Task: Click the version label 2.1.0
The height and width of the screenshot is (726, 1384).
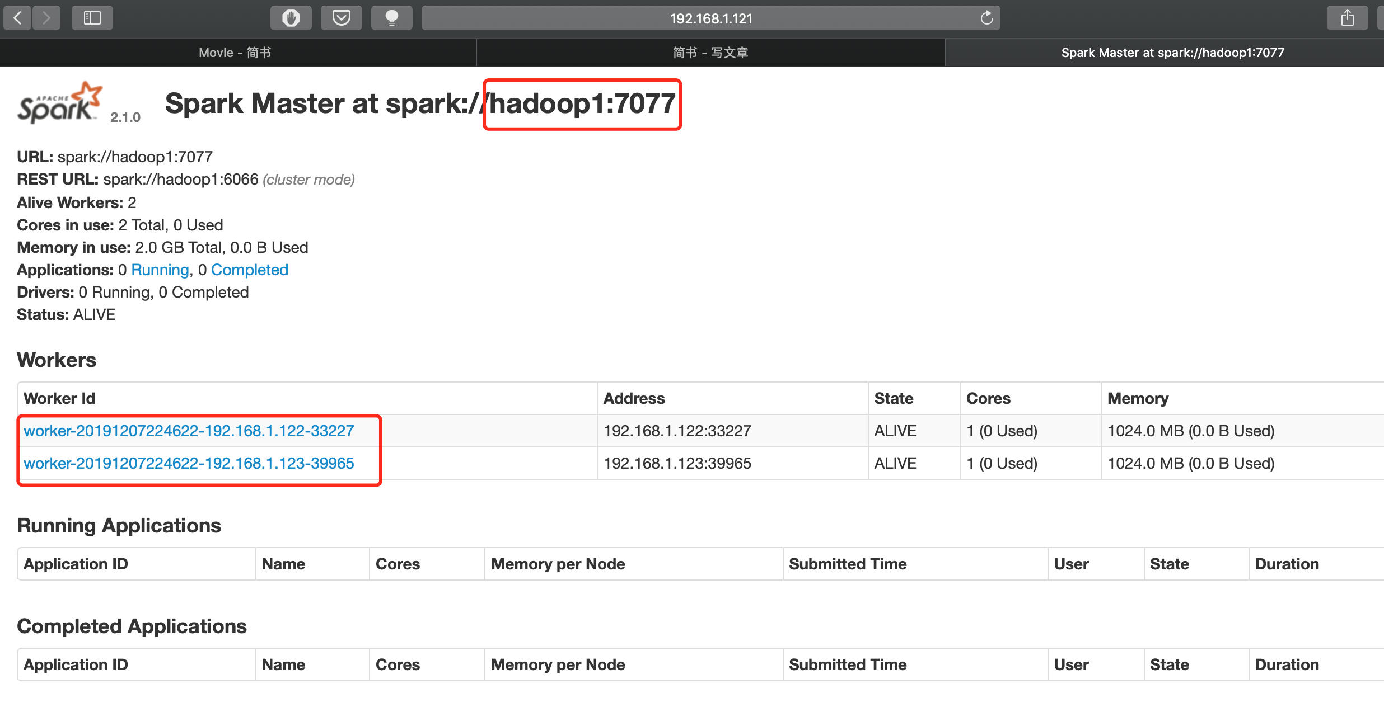Action: coord(125,117)
